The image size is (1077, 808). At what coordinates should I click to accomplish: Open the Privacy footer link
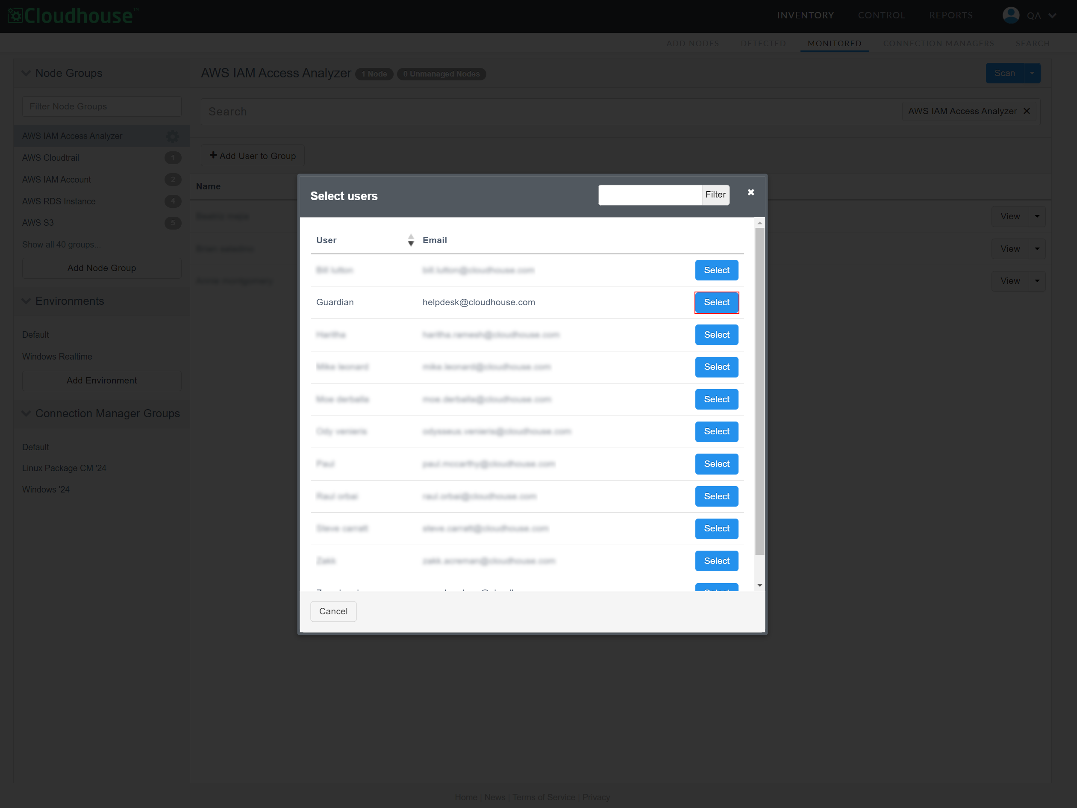tap(596, 797)
